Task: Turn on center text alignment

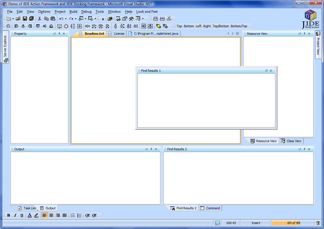Action: point(51,215)
